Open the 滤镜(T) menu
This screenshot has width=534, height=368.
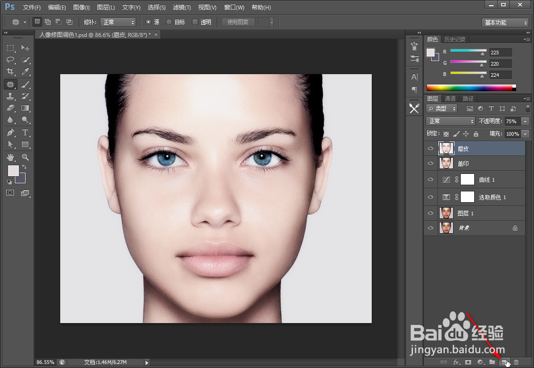coord(182,7)
